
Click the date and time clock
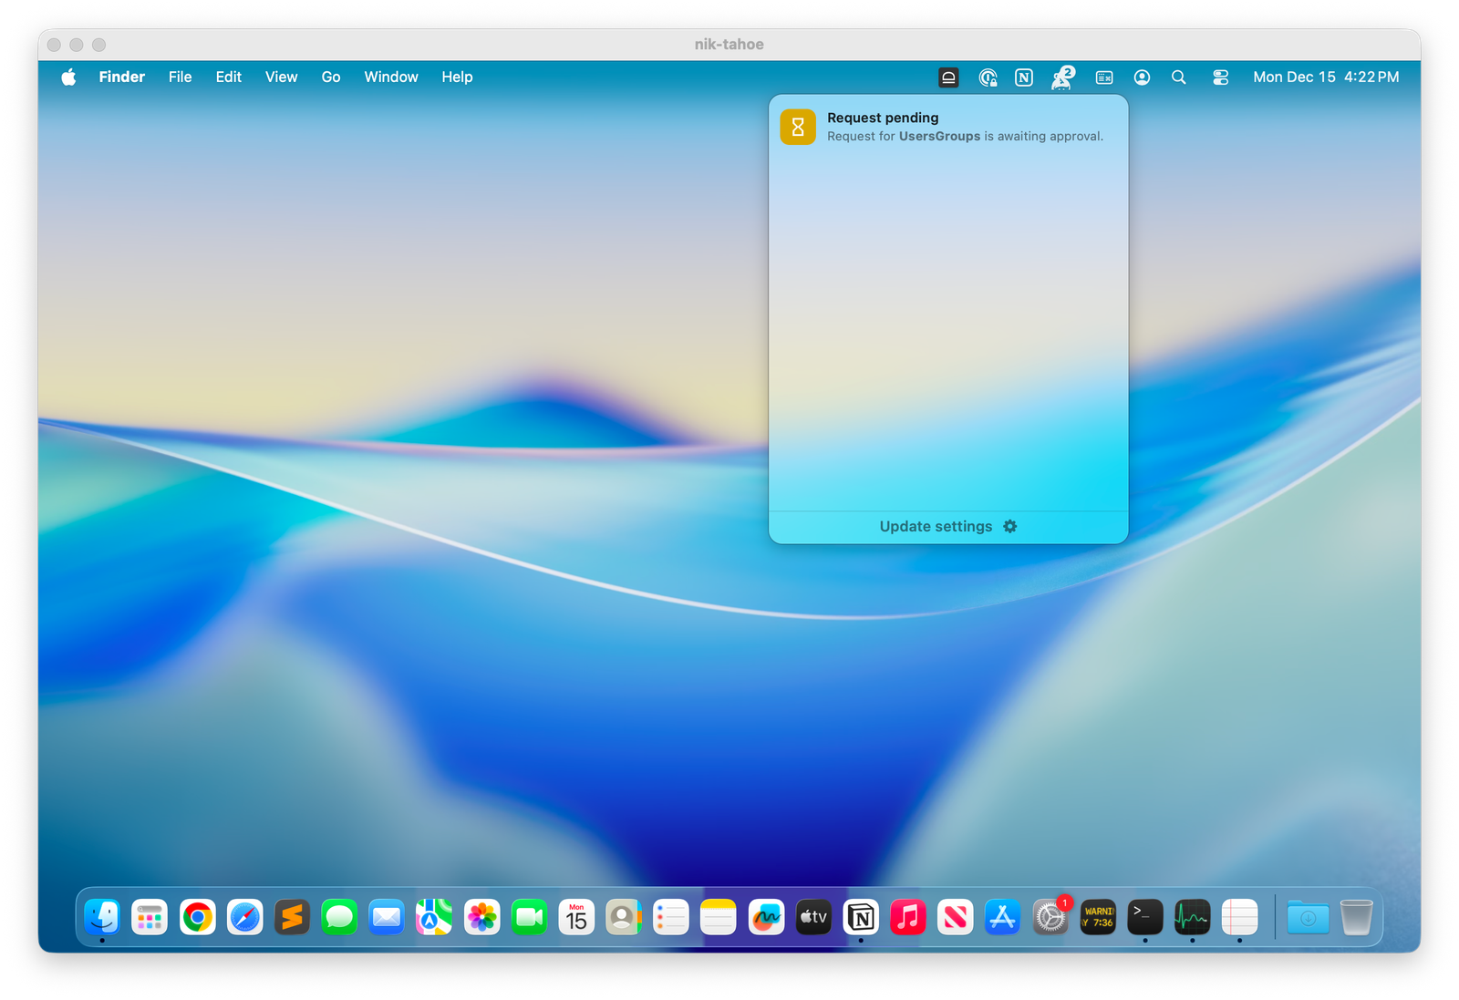click(1325, 77)
